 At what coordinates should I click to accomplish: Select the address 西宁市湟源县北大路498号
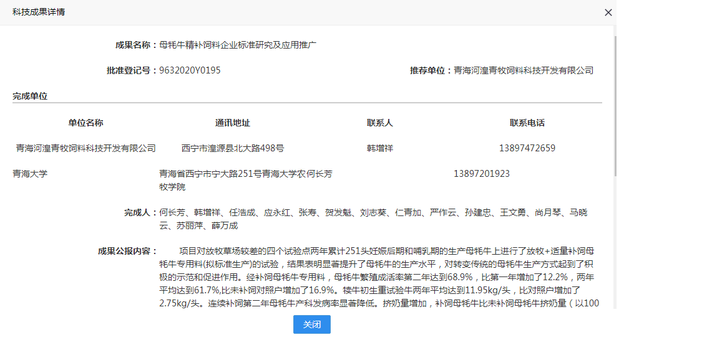click(233, 148)
